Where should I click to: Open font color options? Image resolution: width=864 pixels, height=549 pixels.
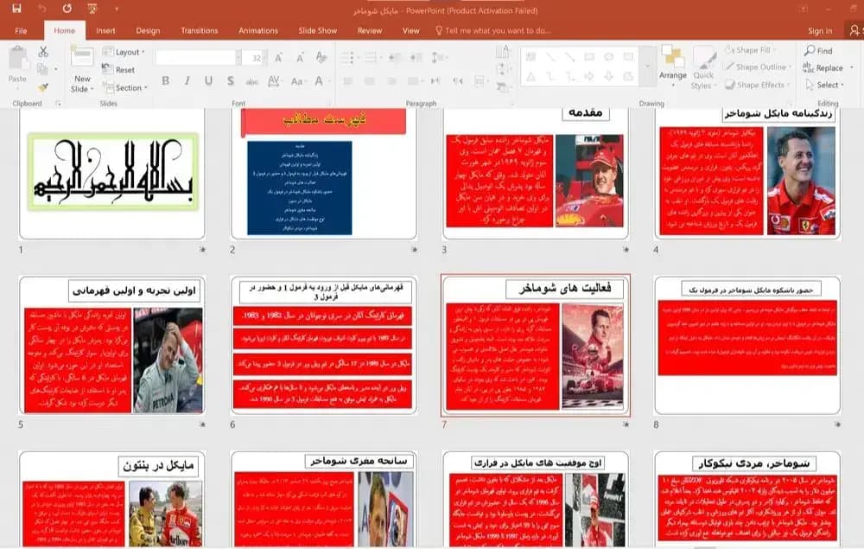pyautogui.click(x=321, y=81)
